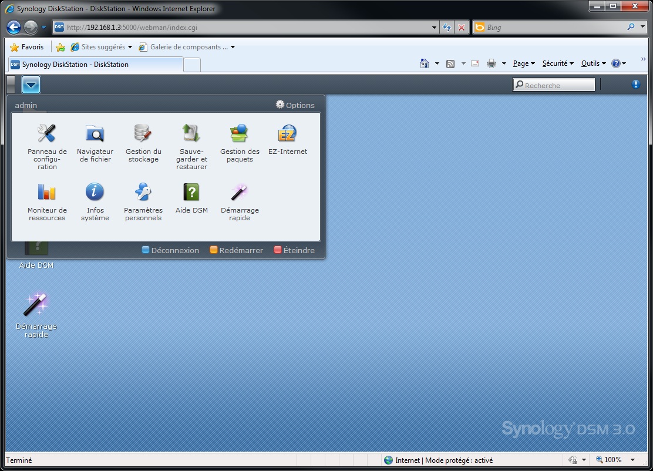Click Déconnexion to log out
The height and width of the screenshot is (471, 653).
point(170,250)
